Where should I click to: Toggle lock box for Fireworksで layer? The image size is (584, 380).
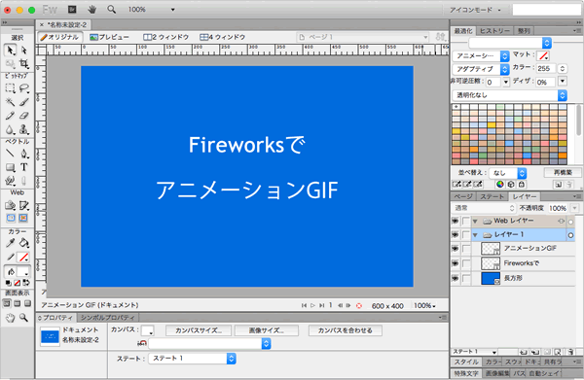pyautogui.click(x=466, y=263)
